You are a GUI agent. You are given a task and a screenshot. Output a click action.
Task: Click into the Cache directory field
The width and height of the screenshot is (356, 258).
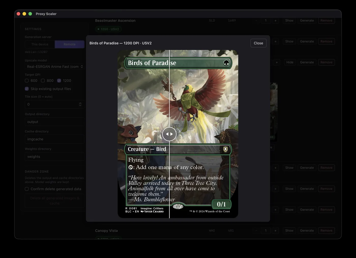pyautogui.click(x=55, y=139)
